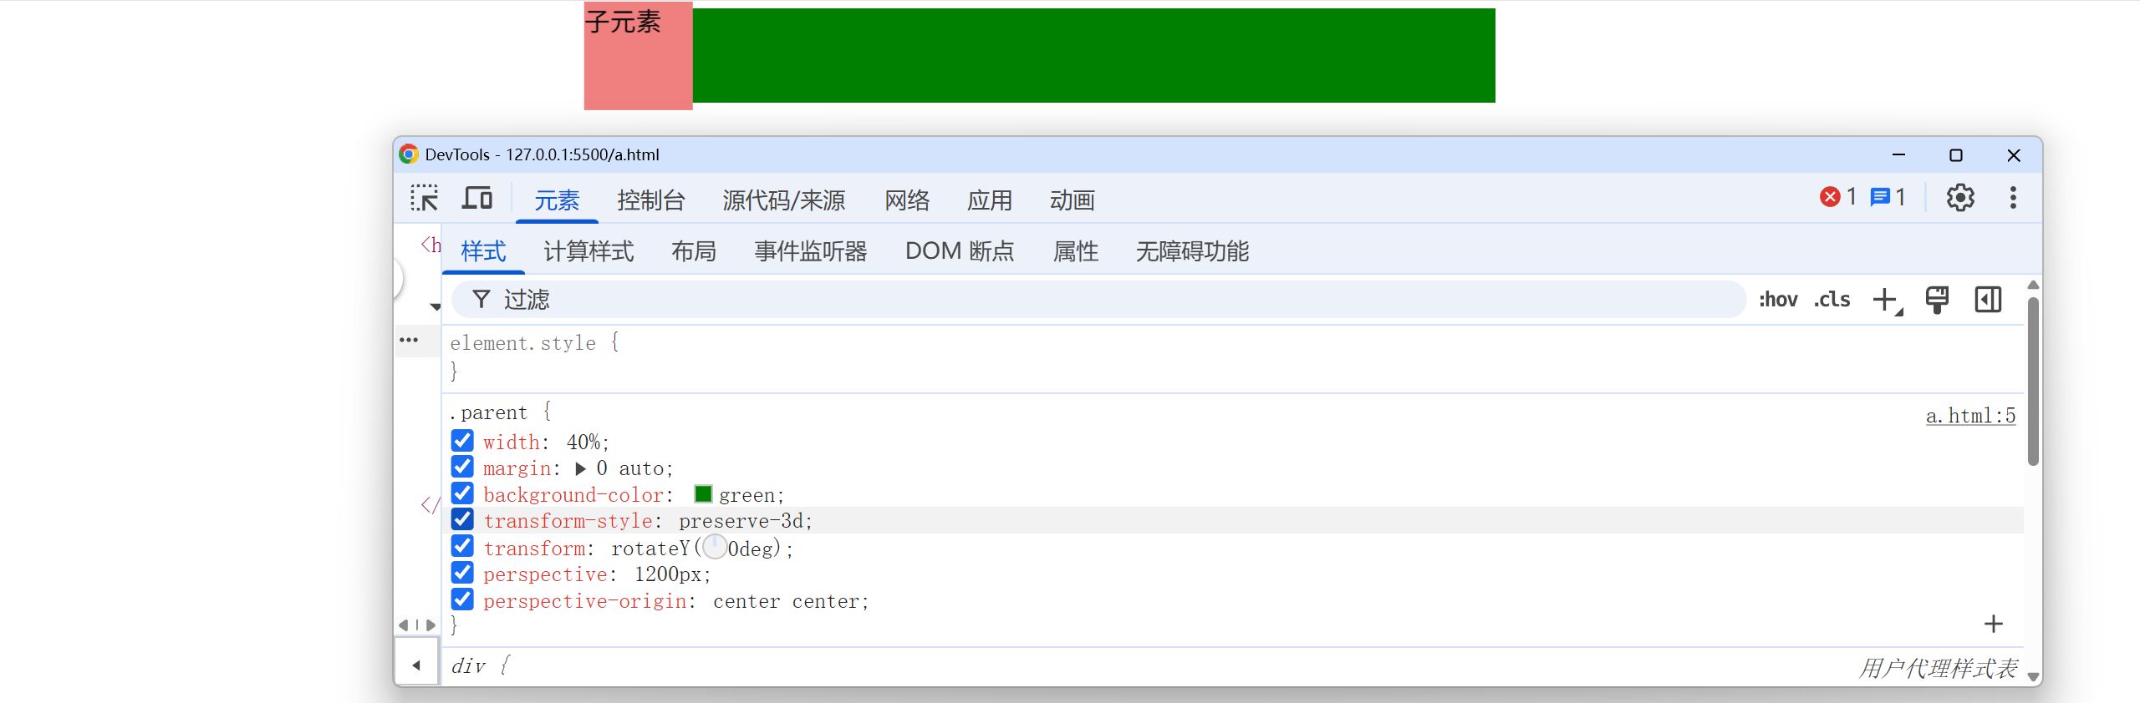Disable the width: 40% property
Viewport: 2140px width, 703px height.
click(462, 441)
